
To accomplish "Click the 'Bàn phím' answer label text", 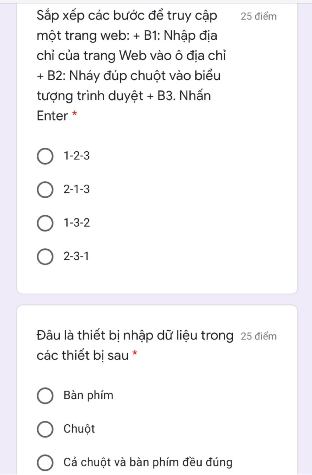I will click(x=88, y=395).
